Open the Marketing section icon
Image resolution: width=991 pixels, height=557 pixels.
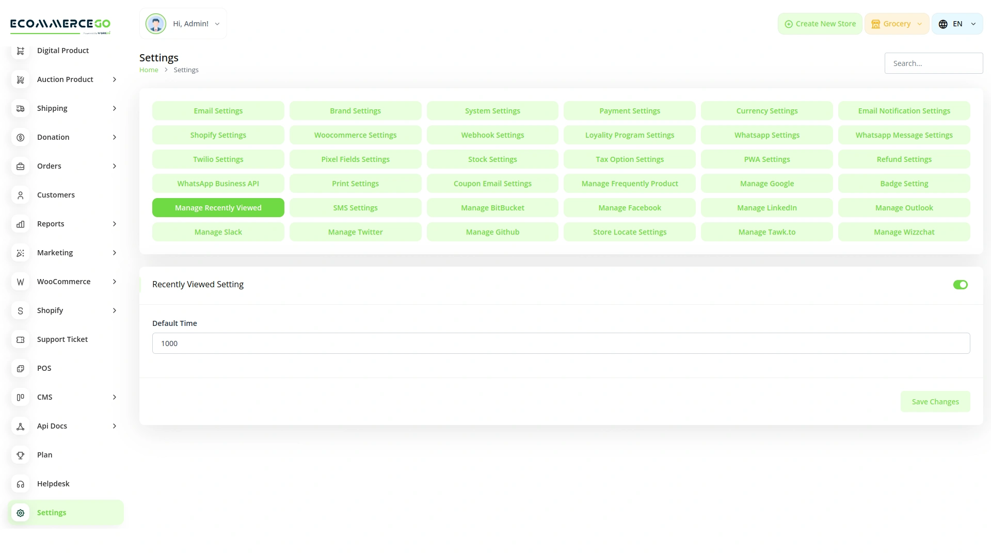[20, 253]
